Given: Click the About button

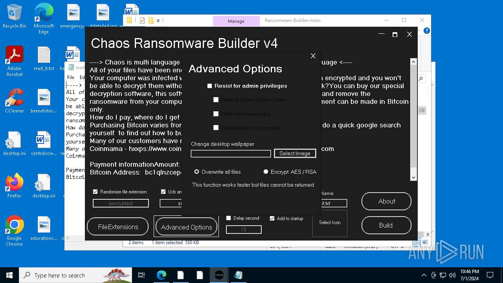Looking at the screenshot, I should tap(386, 201).
